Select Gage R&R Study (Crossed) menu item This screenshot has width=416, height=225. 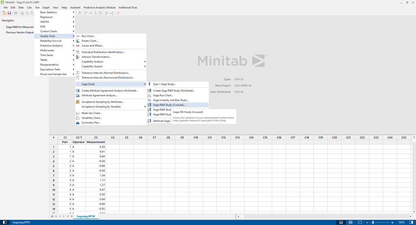point(178,105)
